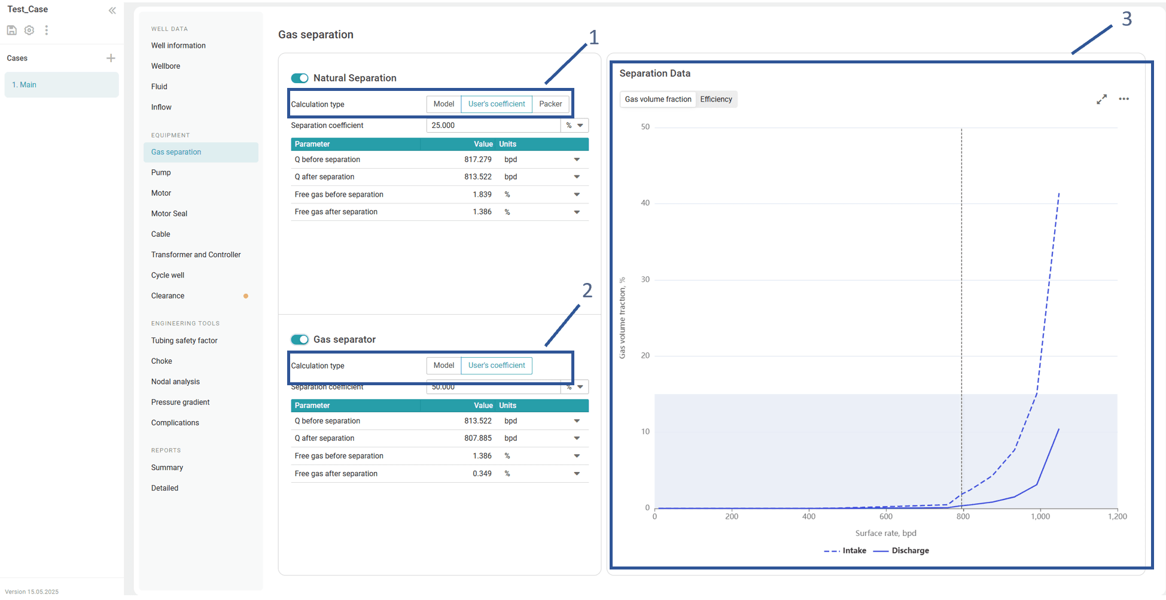1166x600 pixels.
Task: Open the chart's more options ellipsis
Action: coord(1124,99)
